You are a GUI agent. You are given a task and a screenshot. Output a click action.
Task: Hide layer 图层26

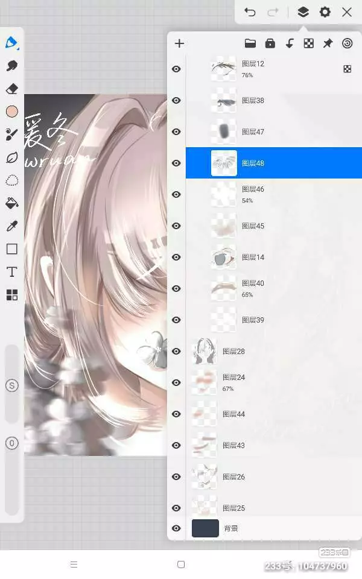177,476
